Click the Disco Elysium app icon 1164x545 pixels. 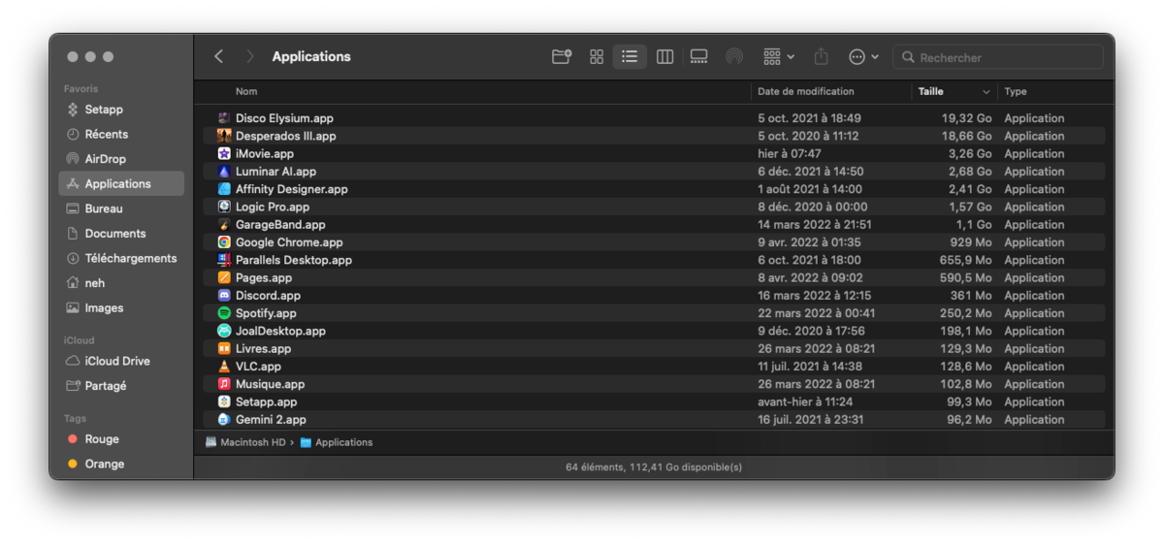tap(224, 118)
